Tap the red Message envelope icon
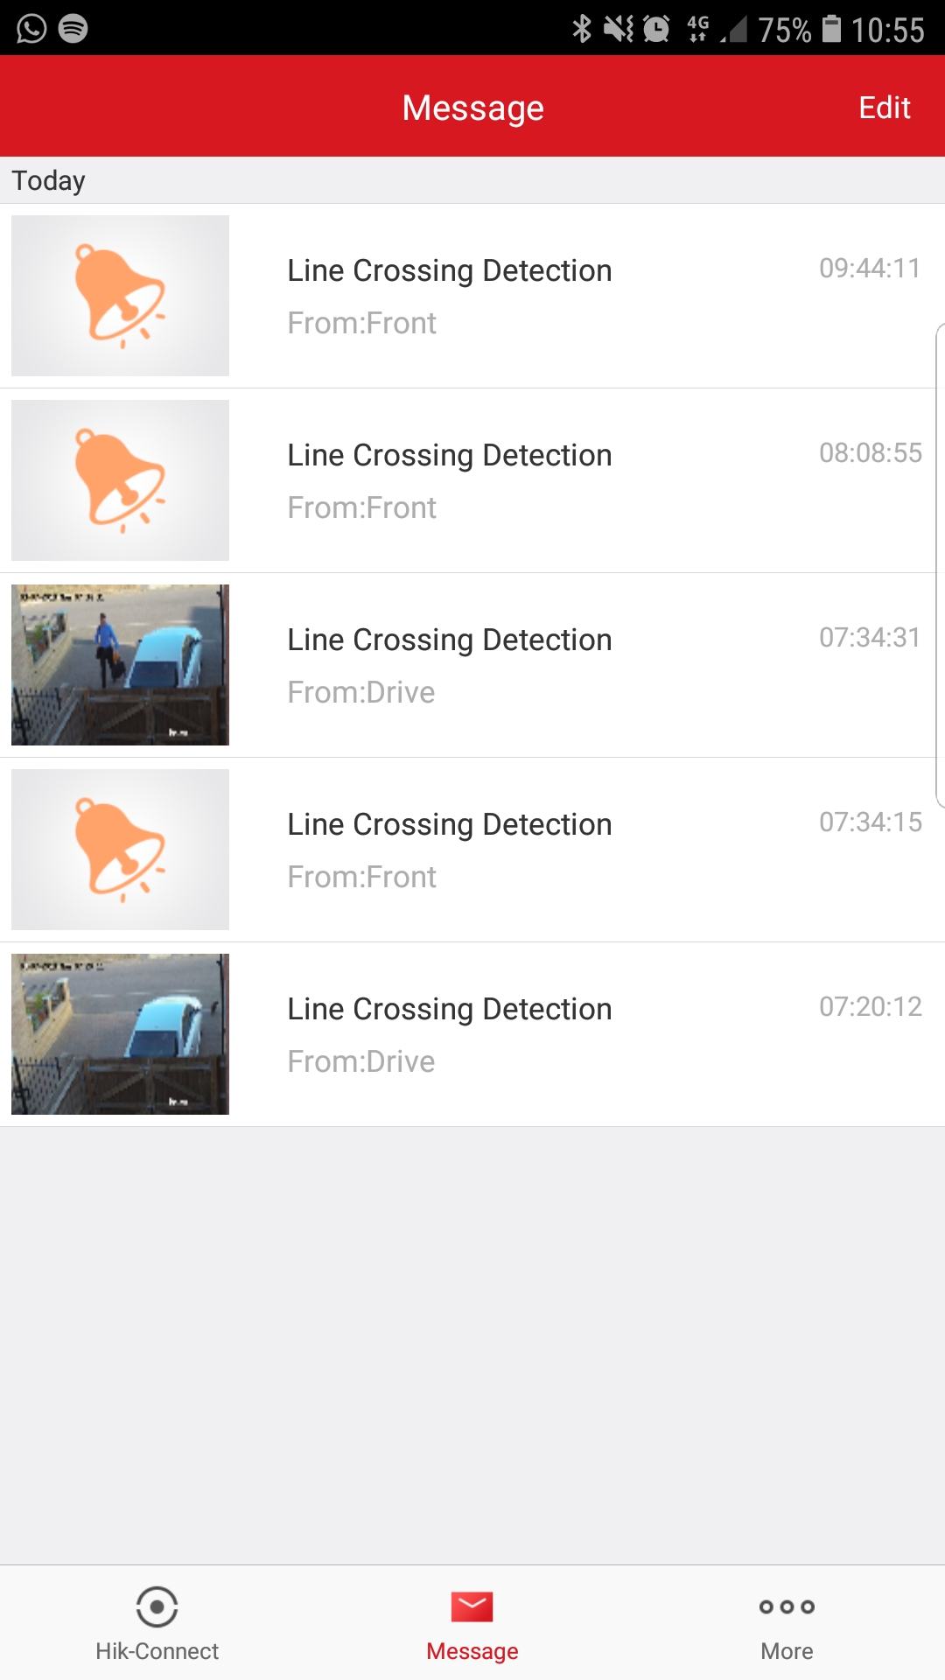 pos(472,1606)
